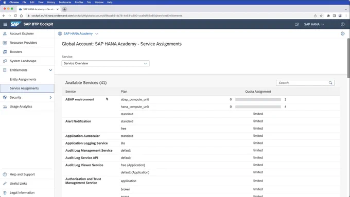
Task: Click the abap_compute_unit quota bar
Action: [258, 99]
